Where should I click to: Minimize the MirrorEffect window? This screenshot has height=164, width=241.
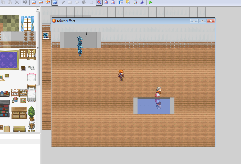point(194,21)
